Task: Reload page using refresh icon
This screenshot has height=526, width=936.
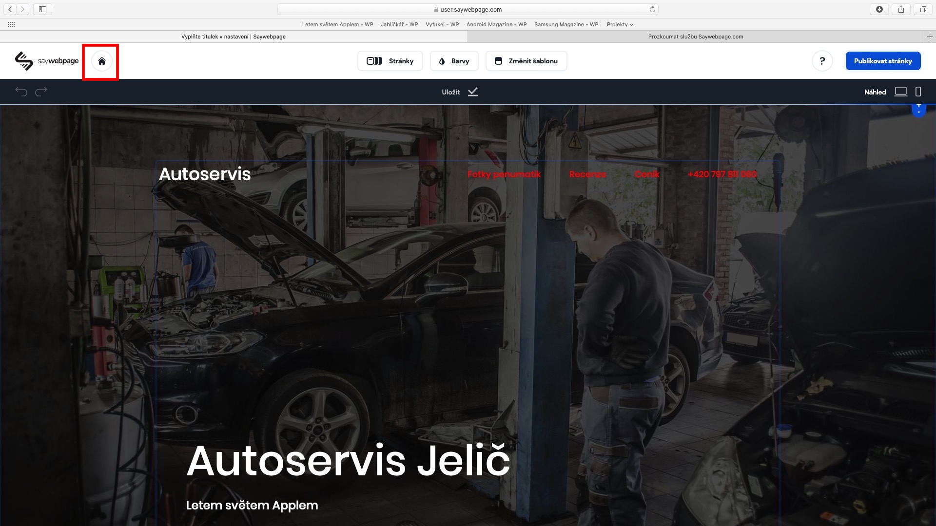Action: pos(652,9)
